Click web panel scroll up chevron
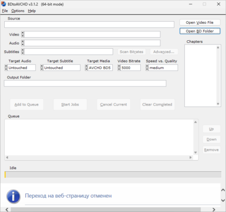 223,190
